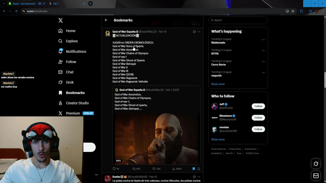Open options for rasputín trend
326x183 pixels.
263,72
